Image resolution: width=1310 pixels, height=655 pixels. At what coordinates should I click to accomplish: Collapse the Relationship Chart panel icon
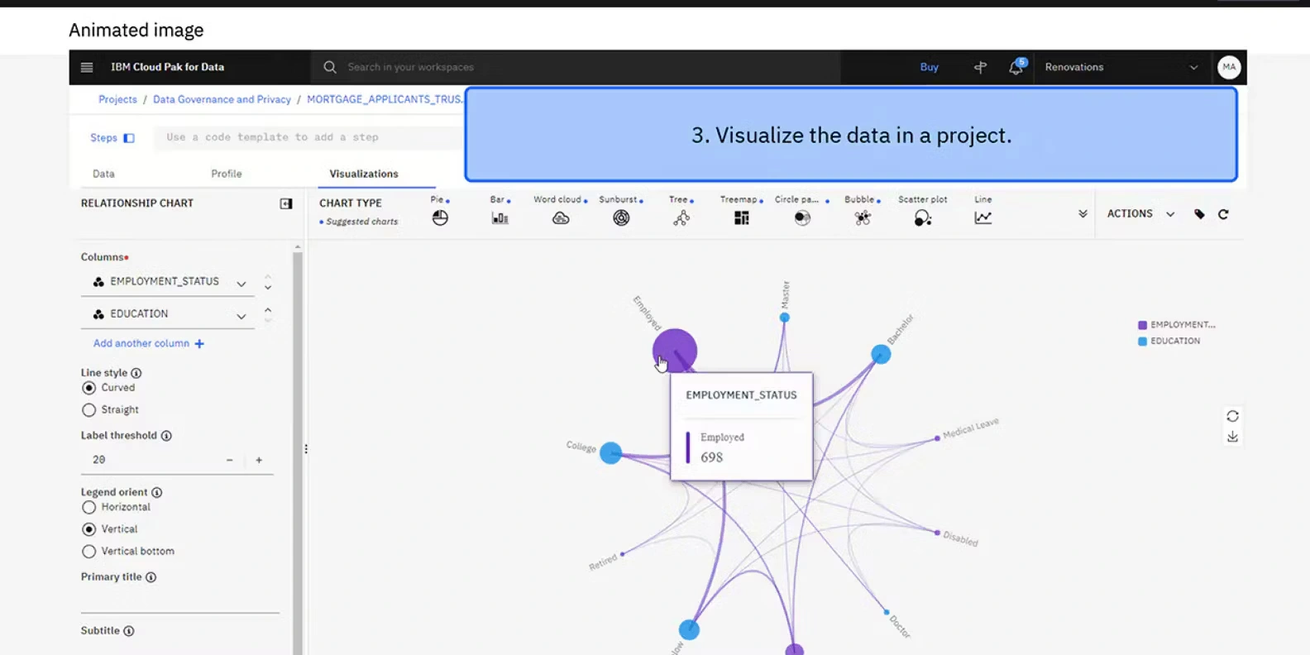286,203
